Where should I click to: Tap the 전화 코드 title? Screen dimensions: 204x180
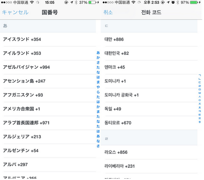point(151,12)
